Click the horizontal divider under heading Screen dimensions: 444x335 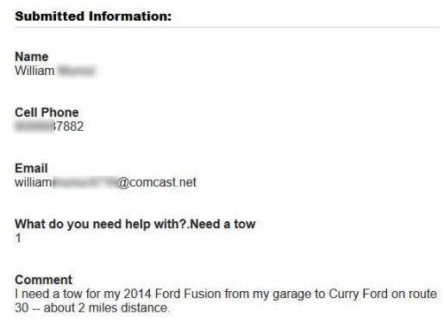[x=227, y=28]
